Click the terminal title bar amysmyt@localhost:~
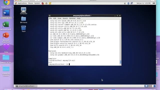The width and height of the screenshot is (160, 90). 82,15
